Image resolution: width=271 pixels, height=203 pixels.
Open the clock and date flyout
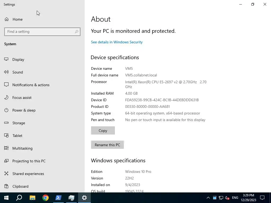249,198
